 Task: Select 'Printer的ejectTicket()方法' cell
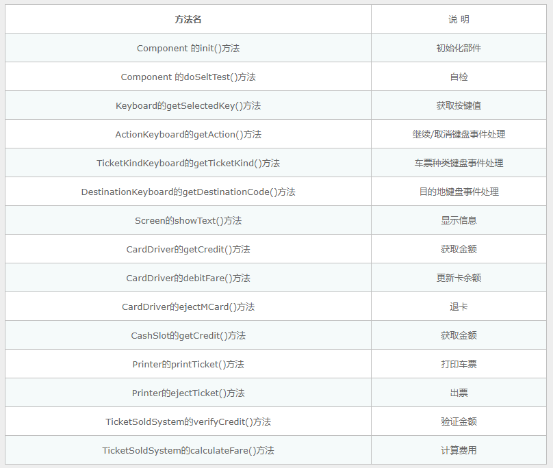coord(188,393)
